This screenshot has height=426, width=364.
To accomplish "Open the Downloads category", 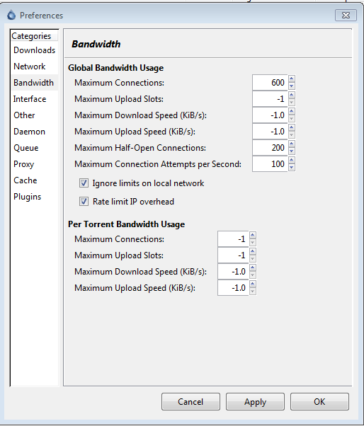I will pyautogui.click(x=34, y=50).
